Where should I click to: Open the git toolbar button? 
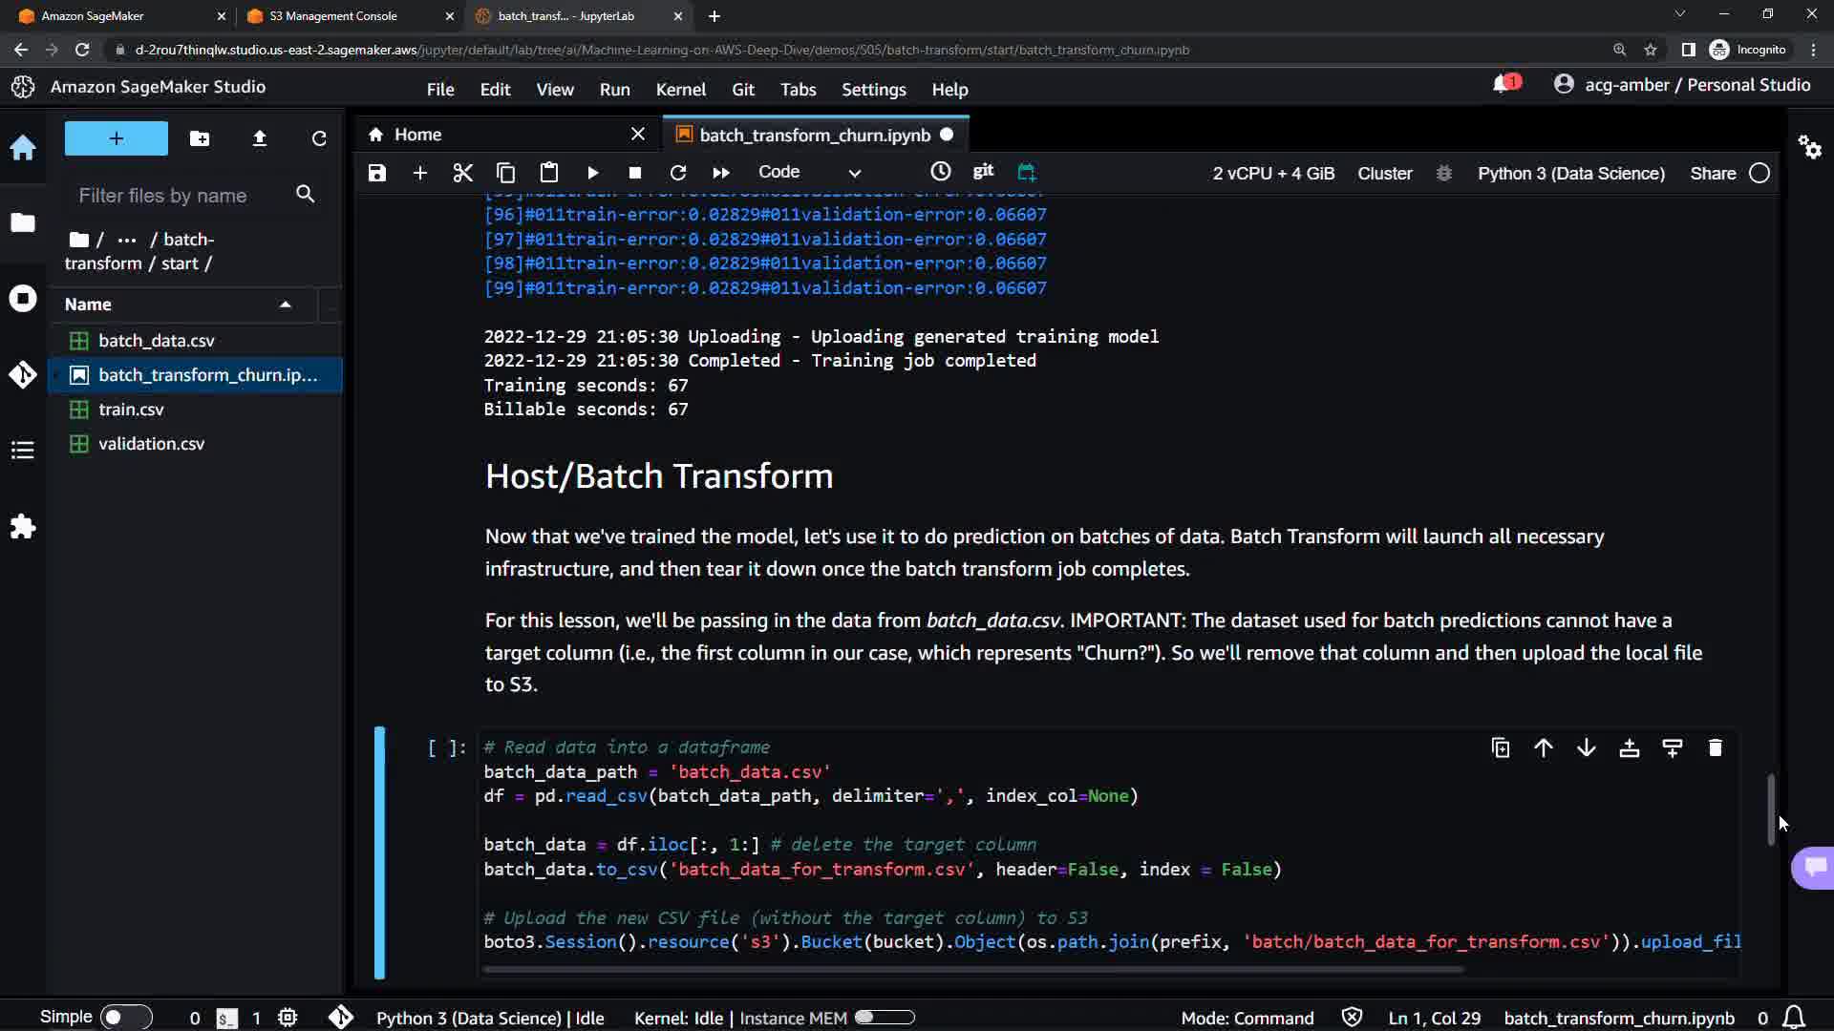click(983, 171)
